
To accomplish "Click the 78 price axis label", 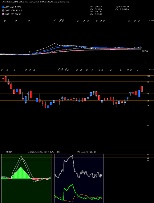I will pyautogui.click(x=148, y=105).
